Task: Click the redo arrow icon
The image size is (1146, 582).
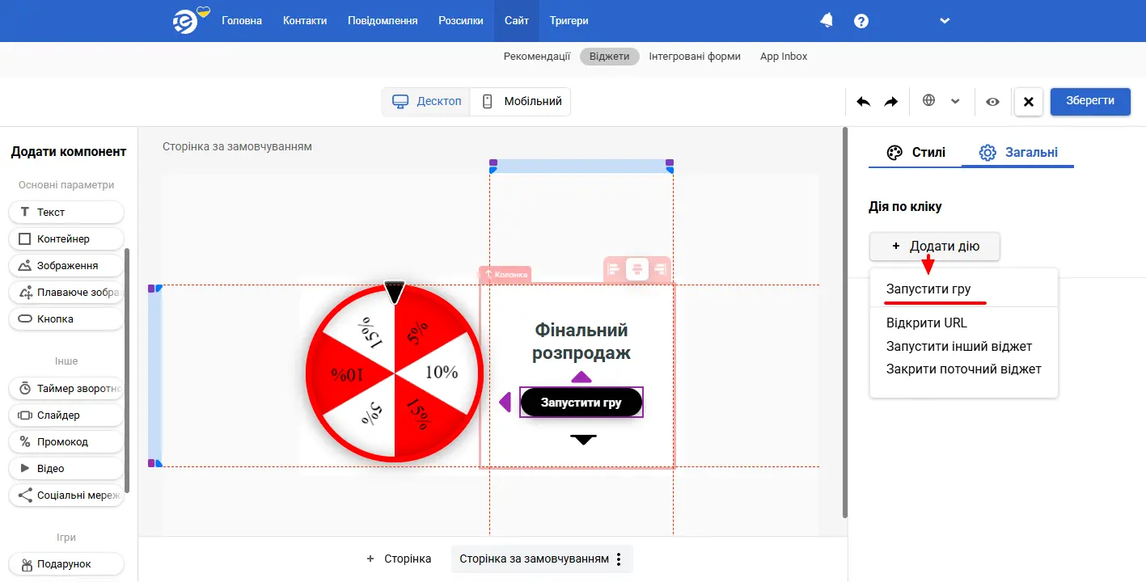Action: tap(891, 102)
